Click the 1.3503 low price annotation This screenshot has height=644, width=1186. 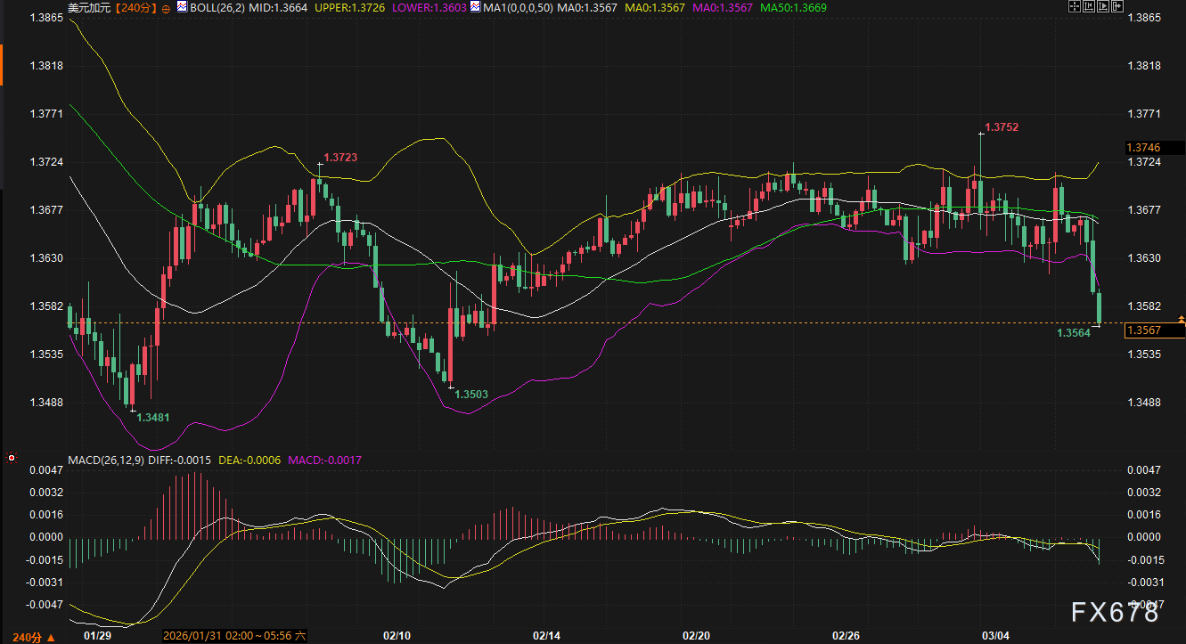click(x=471, y=394)
